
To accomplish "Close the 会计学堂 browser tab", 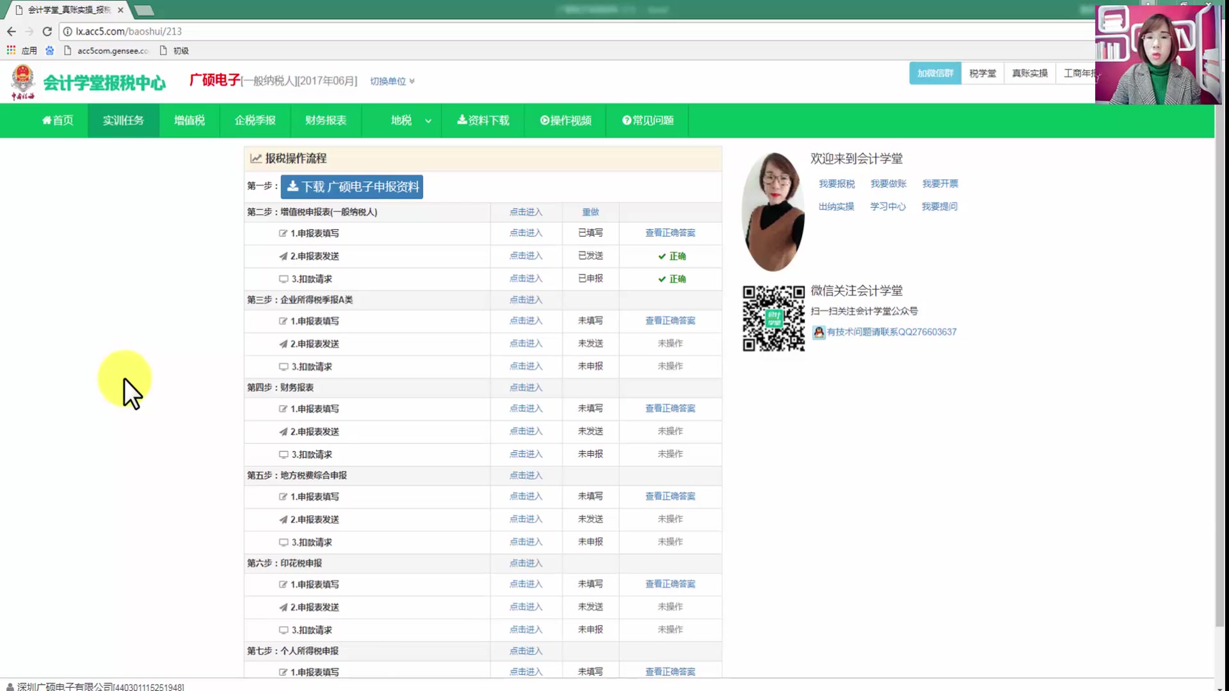I will (x=120, y=10).
